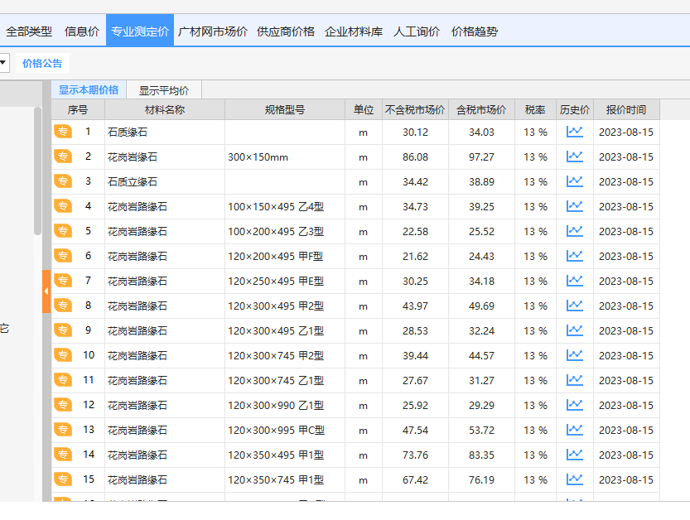
Task: Click the orange 专 badge in row 4
Action: tap(63, 206)
